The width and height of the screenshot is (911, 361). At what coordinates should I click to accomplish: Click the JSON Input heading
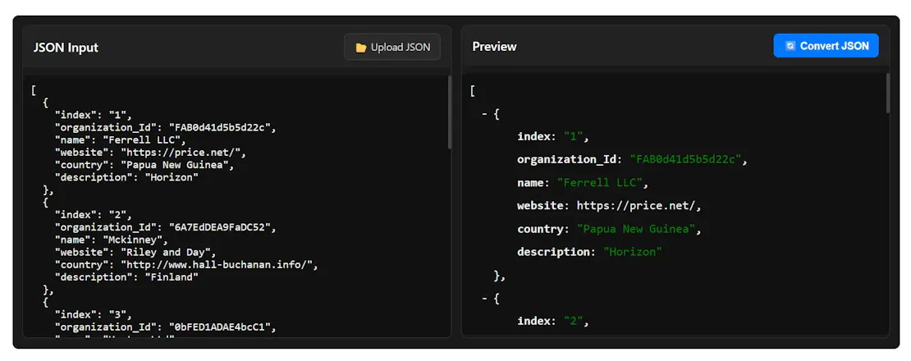click(x=66, y=48)
